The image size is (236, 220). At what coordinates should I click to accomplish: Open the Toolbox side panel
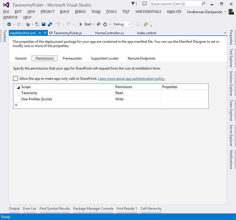(5, 36)
